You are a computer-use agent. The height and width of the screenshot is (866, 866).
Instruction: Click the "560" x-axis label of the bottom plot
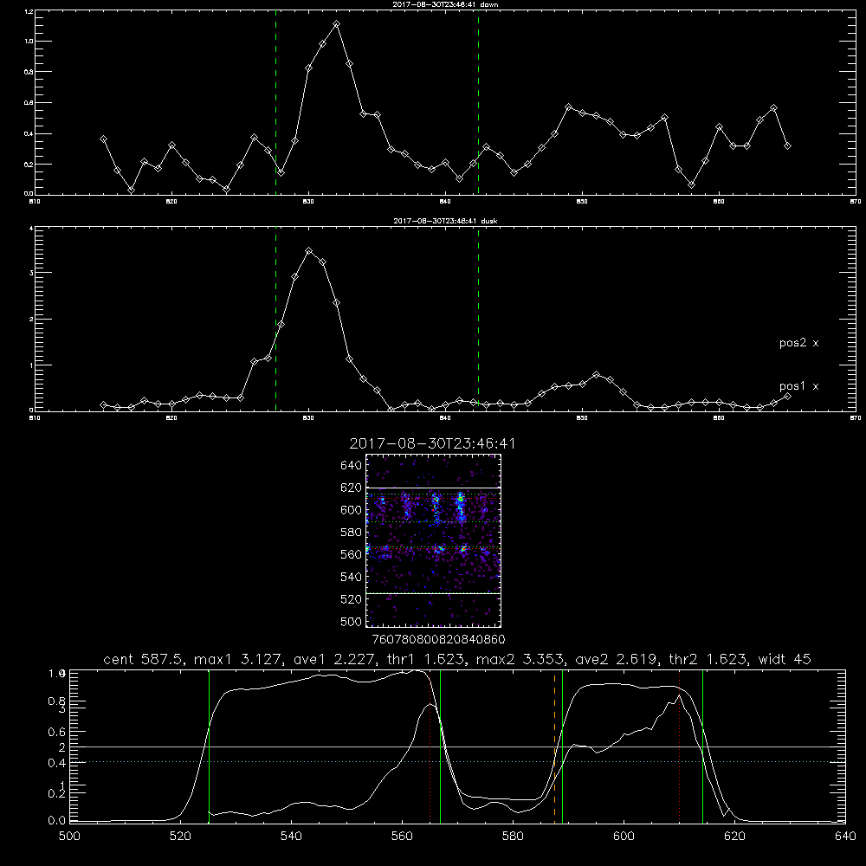click(x=402, y=837)
